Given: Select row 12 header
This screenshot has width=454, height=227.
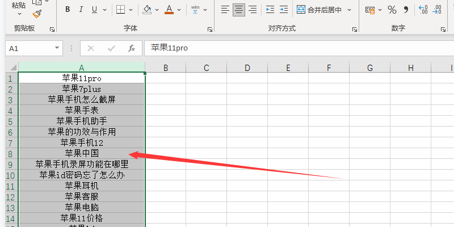Looking at the screenshot, I should [x=12, y=197].
